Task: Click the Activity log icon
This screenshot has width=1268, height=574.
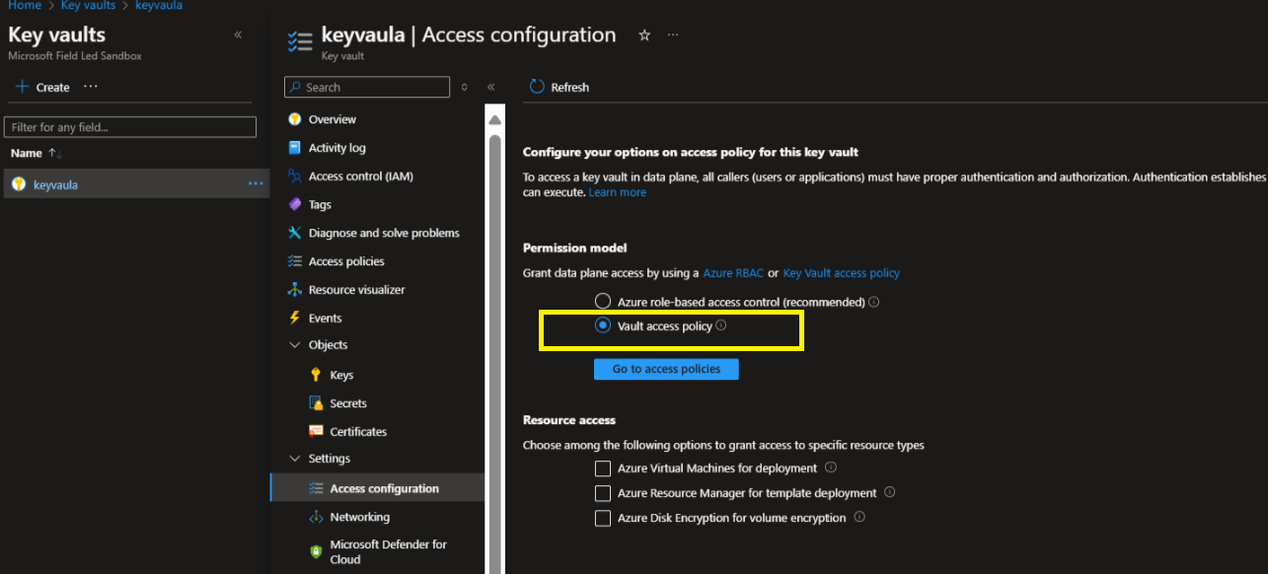Action: coord(294,148)
